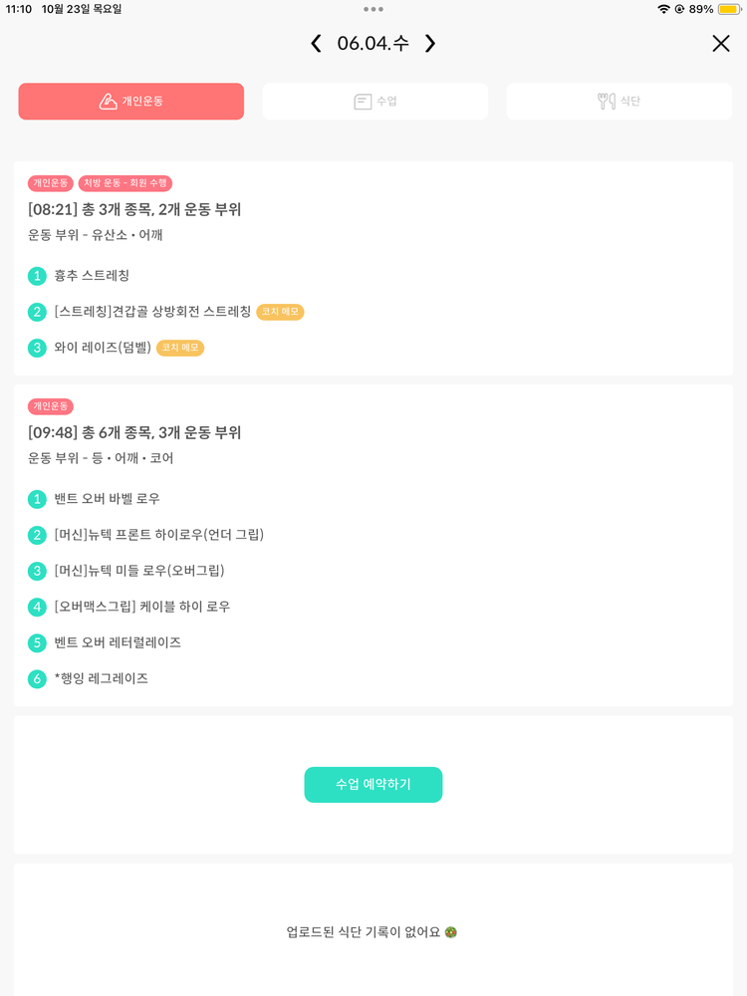Close the daily record screen
The height and width of the screenshot is (996, 747).
point(721,43)
